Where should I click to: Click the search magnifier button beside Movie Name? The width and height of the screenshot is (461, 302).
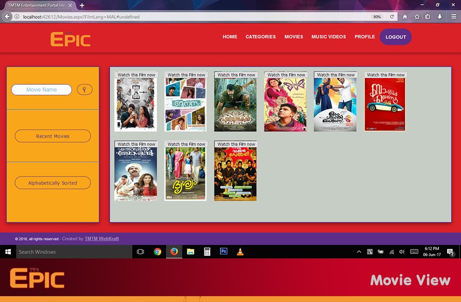pos(85,89)
